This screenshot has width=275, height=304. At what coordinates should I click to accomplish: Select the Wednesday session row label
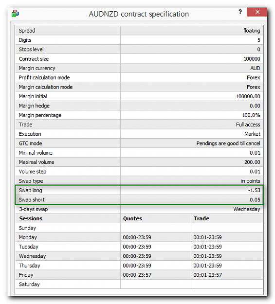[32, 256]
